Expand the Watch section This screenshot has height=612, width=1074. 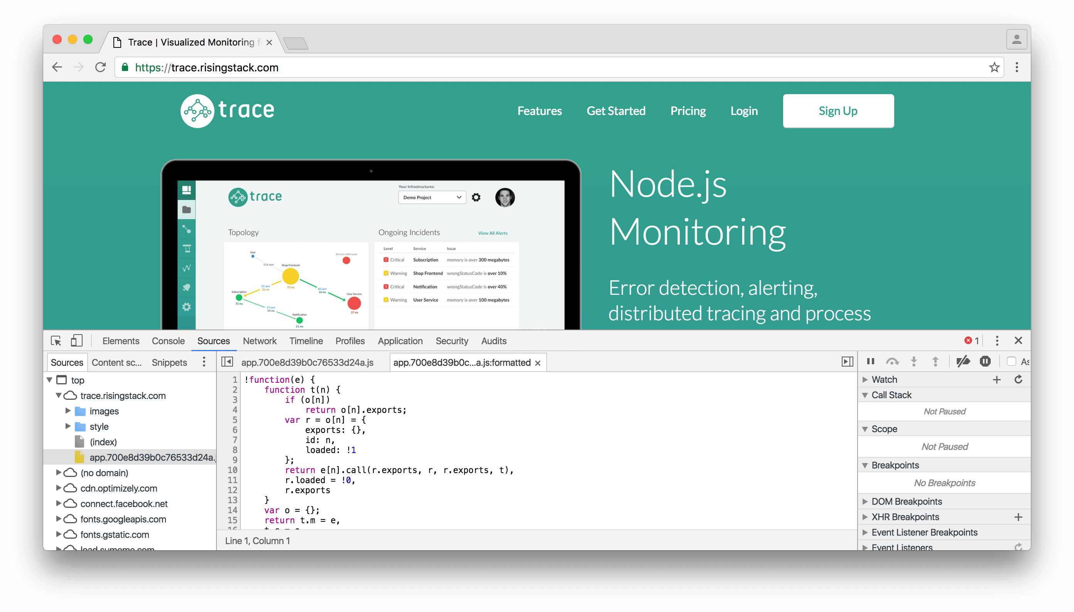(866, 379)
